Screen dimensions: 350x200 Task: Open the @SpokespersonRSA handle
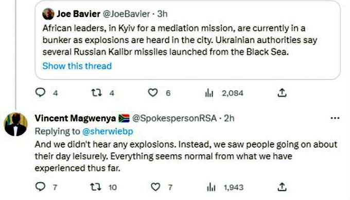coord(174,118)
